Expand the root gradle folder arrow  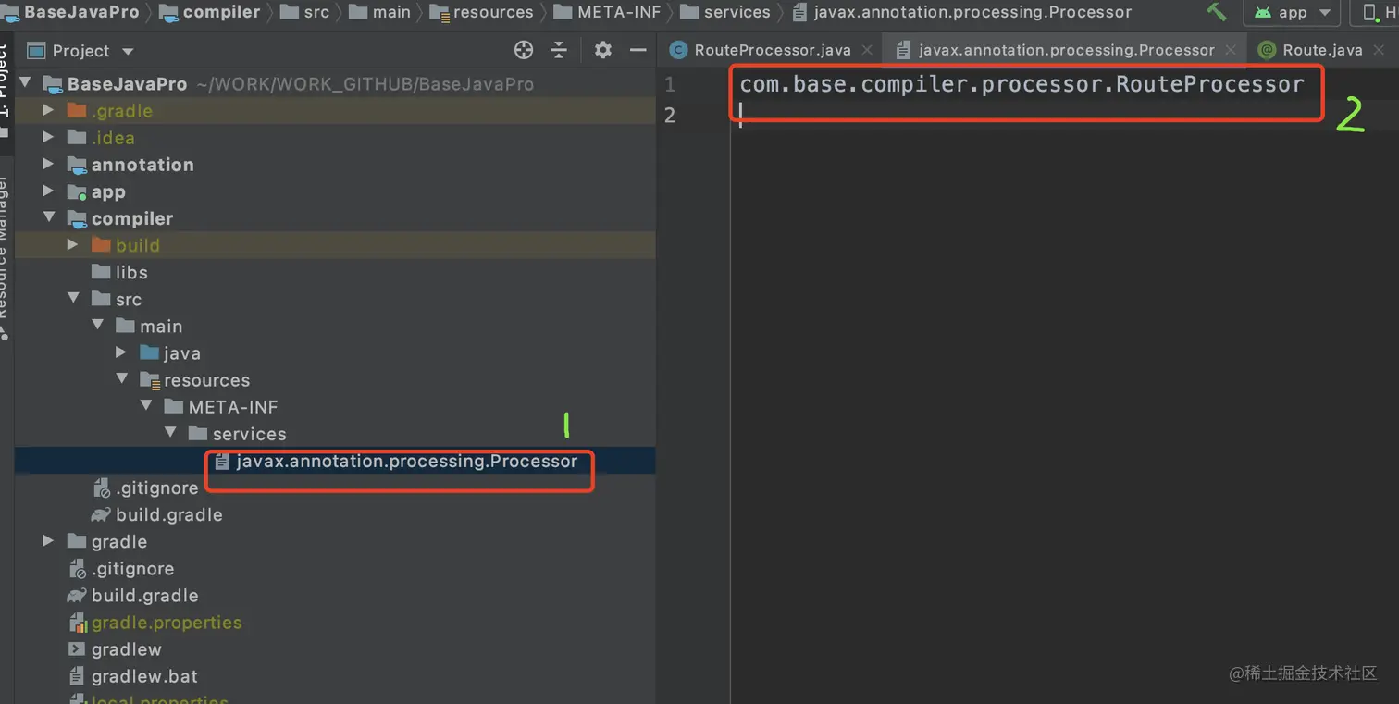click(x=48, y=541)
